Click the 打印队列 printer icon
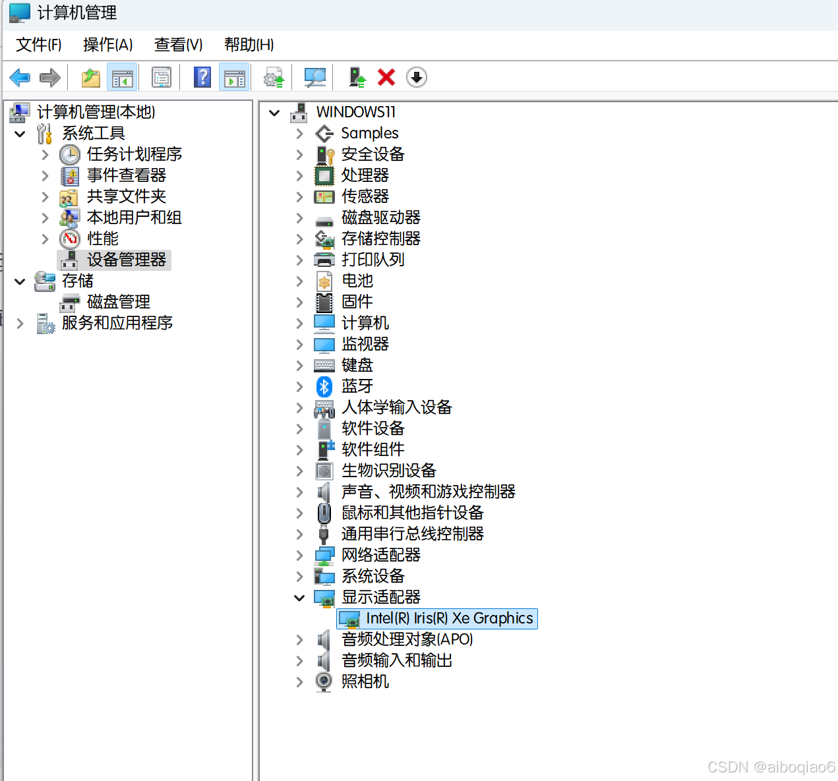This screenshot has height=781, width=838. click(324, 260)
